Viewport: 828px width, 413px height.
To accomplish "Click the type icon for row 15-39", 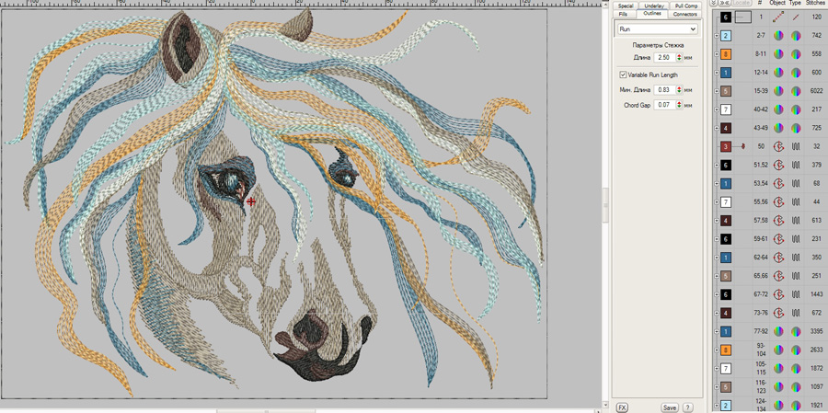I will click(796, 91).
